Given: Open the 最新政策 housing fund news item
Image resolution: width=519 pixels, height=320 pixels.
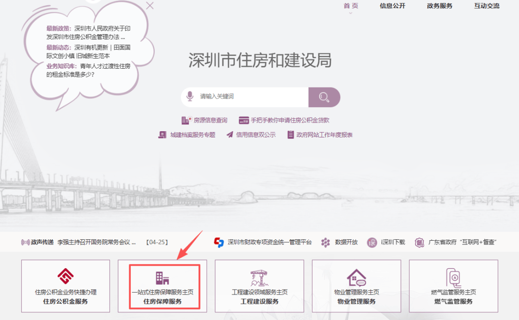Looking at the screenshot, I should (x=88, y=33).
